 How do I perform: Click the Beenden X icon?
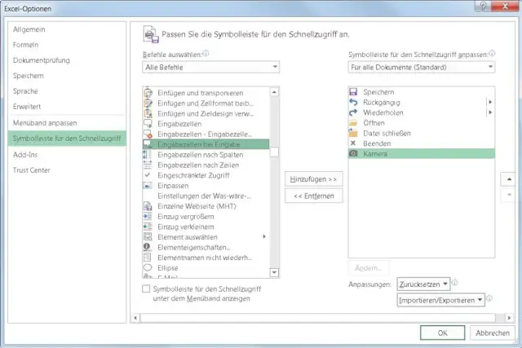[353, 143]
